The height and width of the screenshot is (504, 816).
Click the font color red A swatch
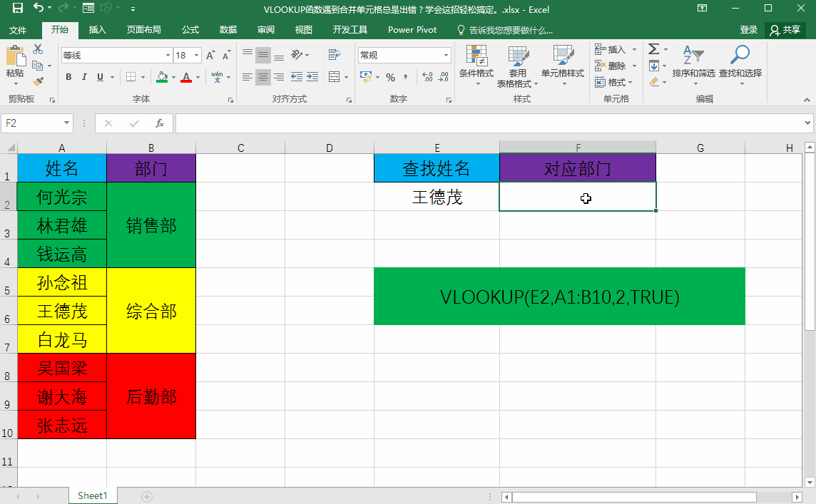[x=186, y=78]
